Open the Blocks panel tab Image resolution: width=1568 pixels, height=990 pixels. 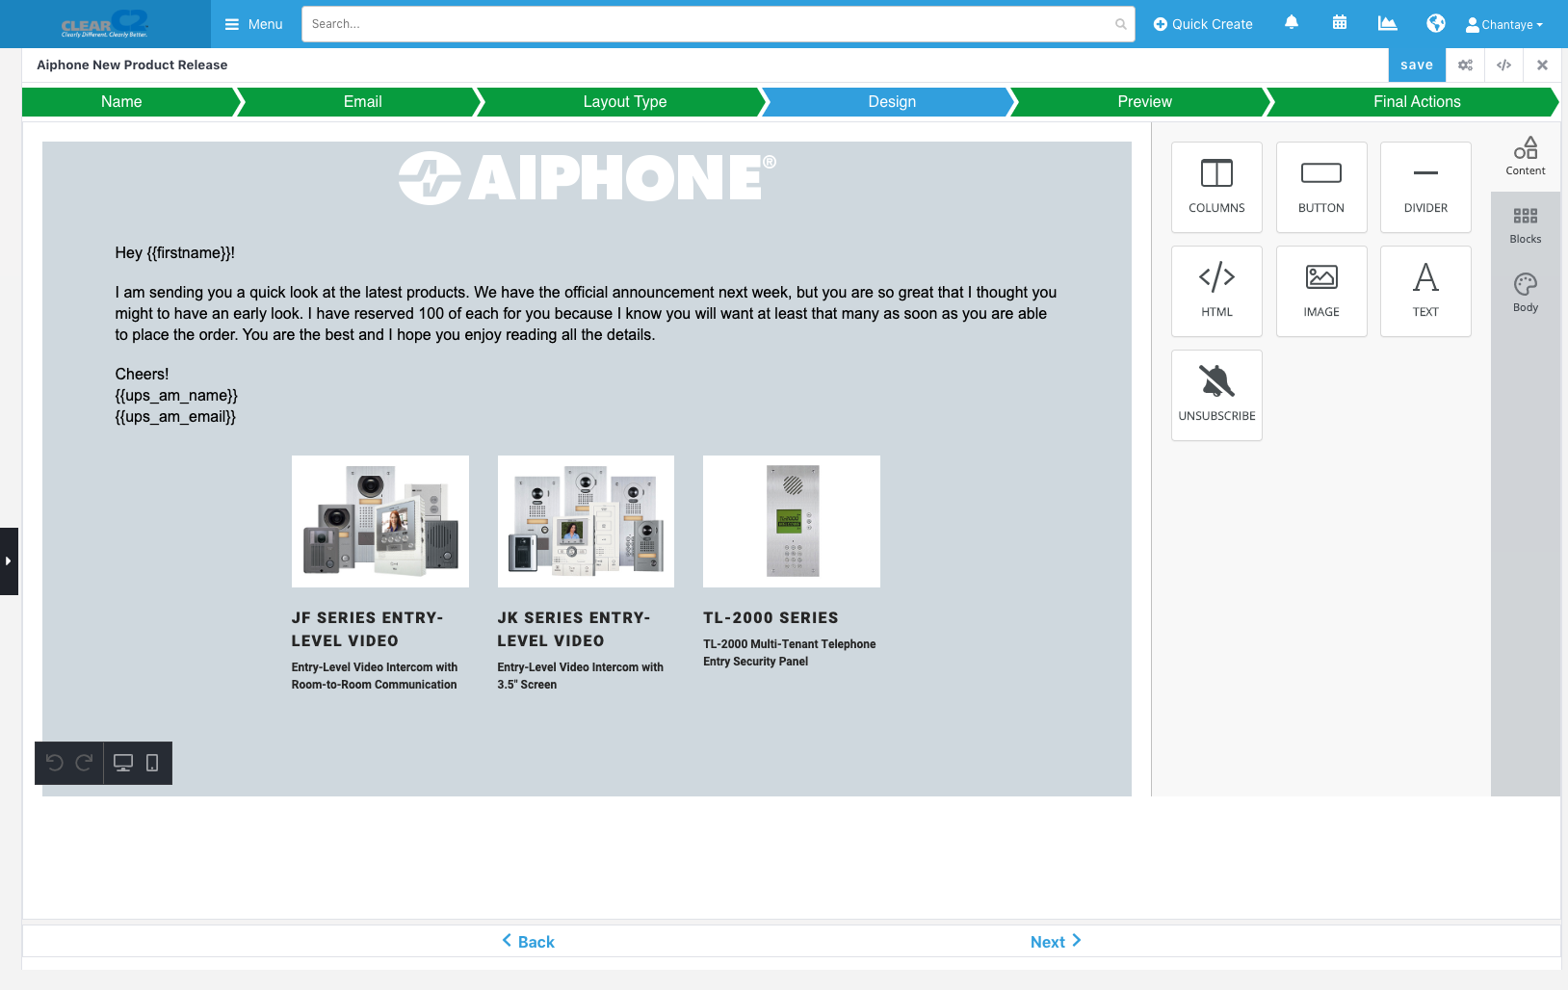[x=1526, y=225]
